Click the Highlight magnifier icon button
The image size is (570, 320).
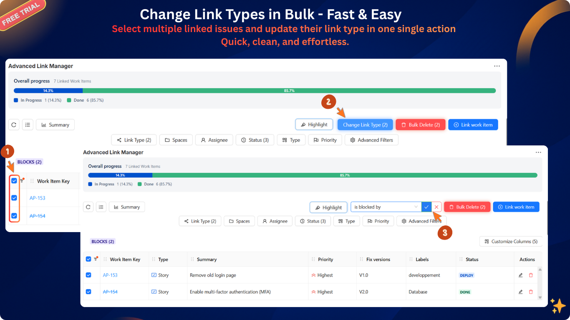click(x=328, y=207)
